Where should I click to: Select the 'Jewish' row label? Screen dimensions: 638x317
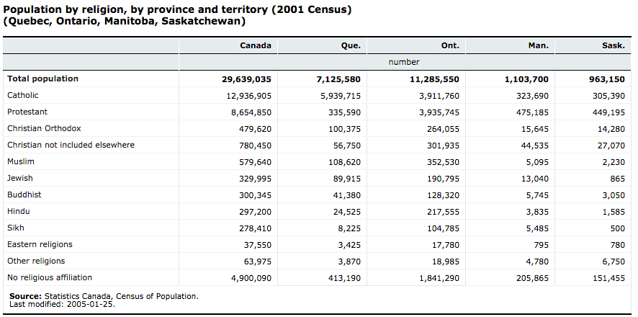pos(20,178)
